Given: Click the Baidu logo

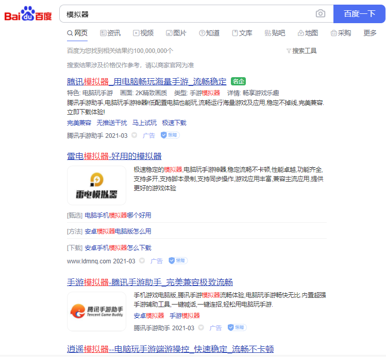Looking at the screenshot, I should point(28,14).
